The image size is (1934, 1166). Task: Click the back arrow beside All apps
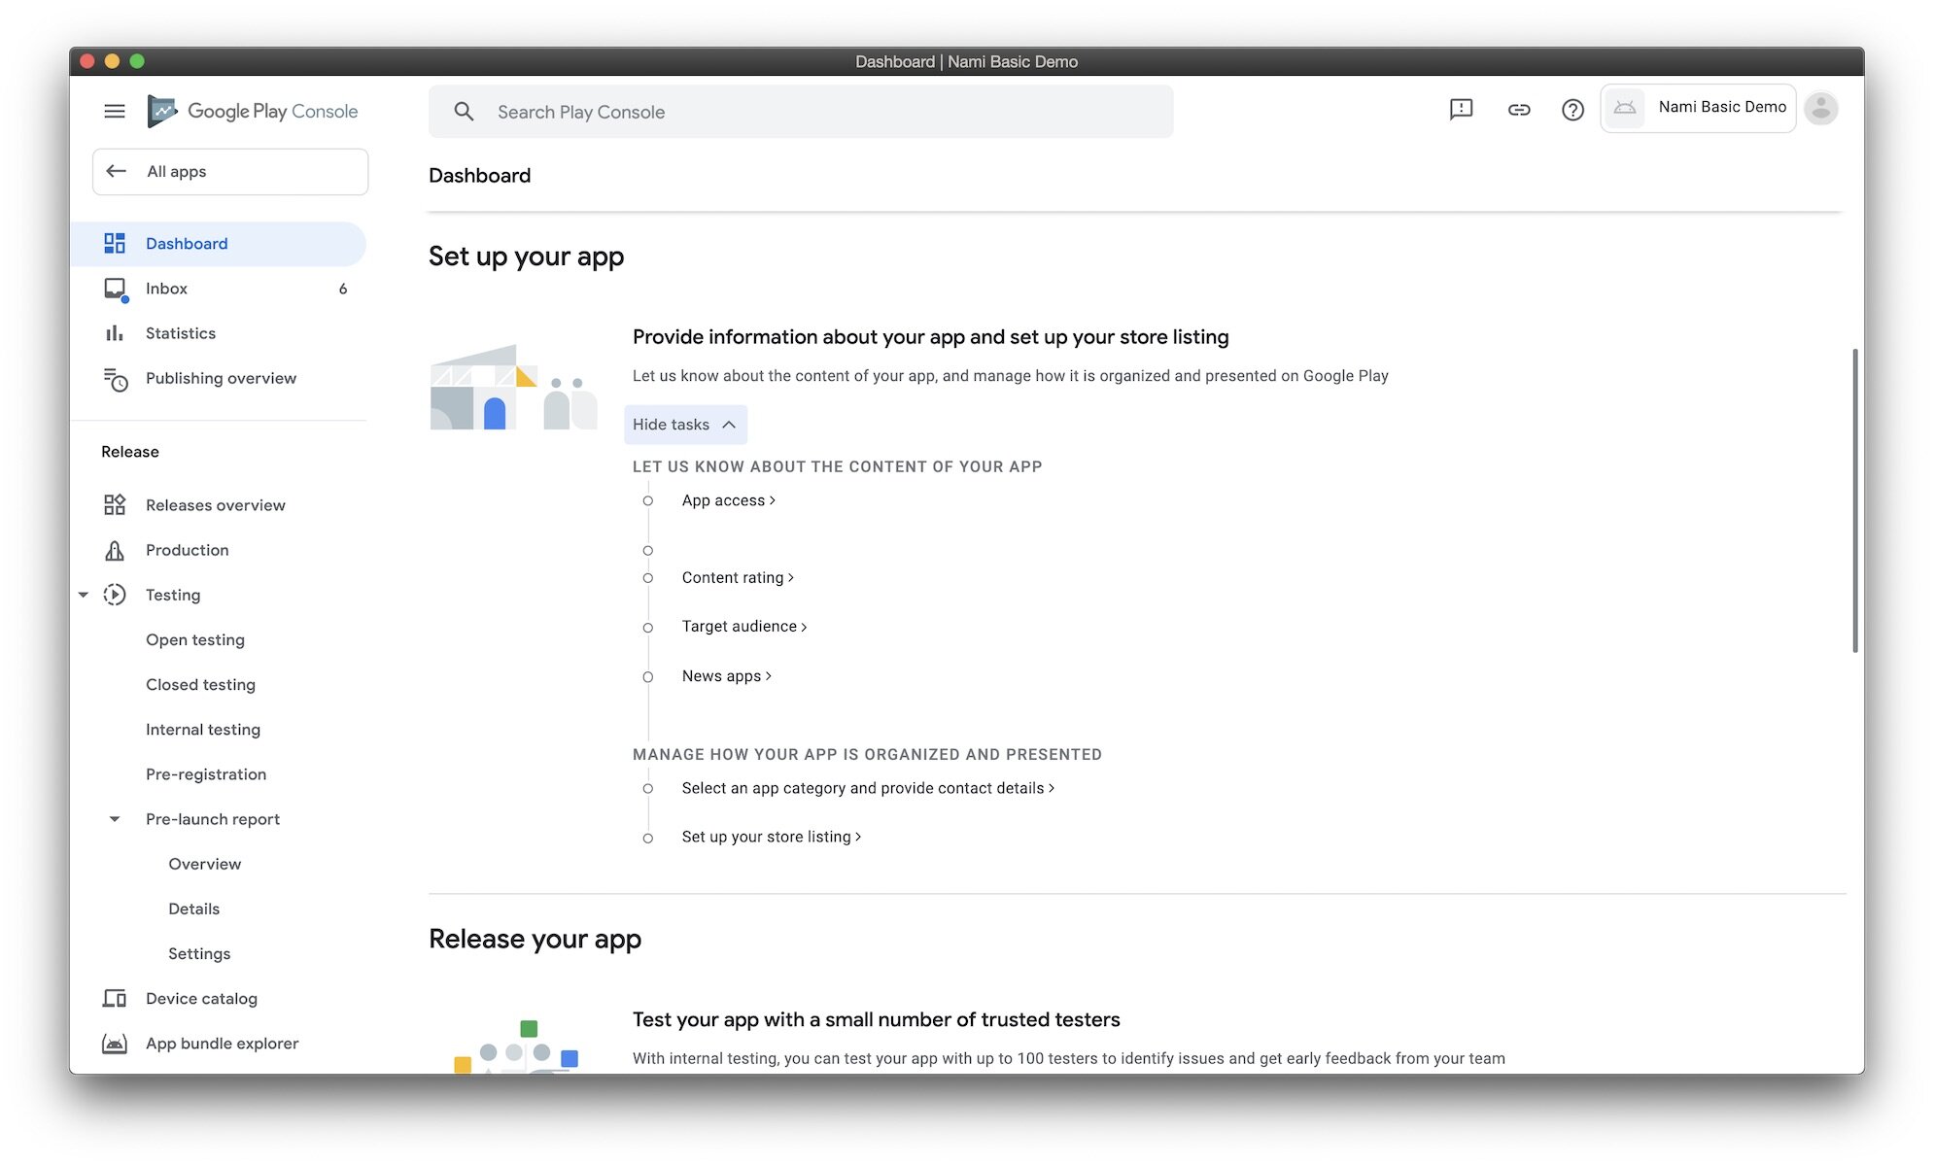click(x=117, y=171)
